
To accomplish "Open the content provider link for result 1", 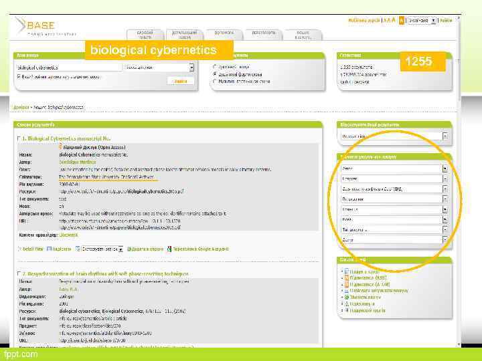I will click(x=68, y=235).
